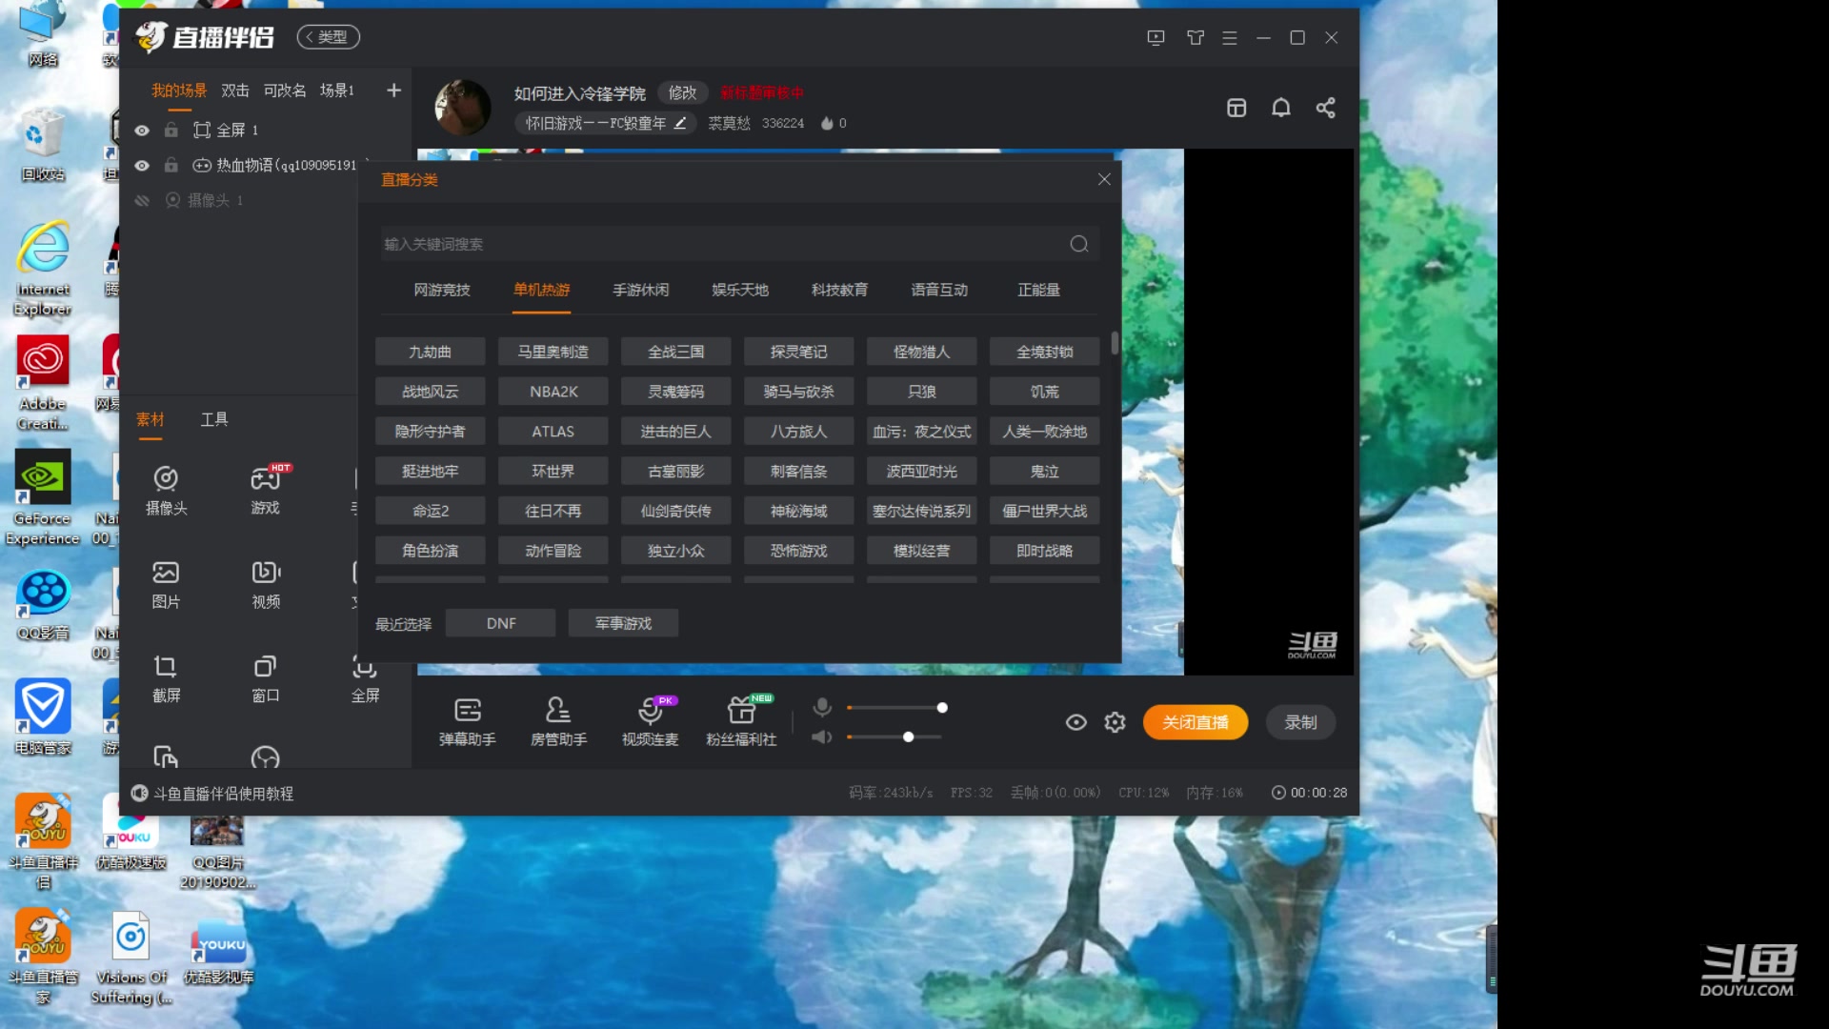This screenshot has width=1829, height=1029.
Task: Open the hamburger menu in title bar
Action: (1230, 37)
